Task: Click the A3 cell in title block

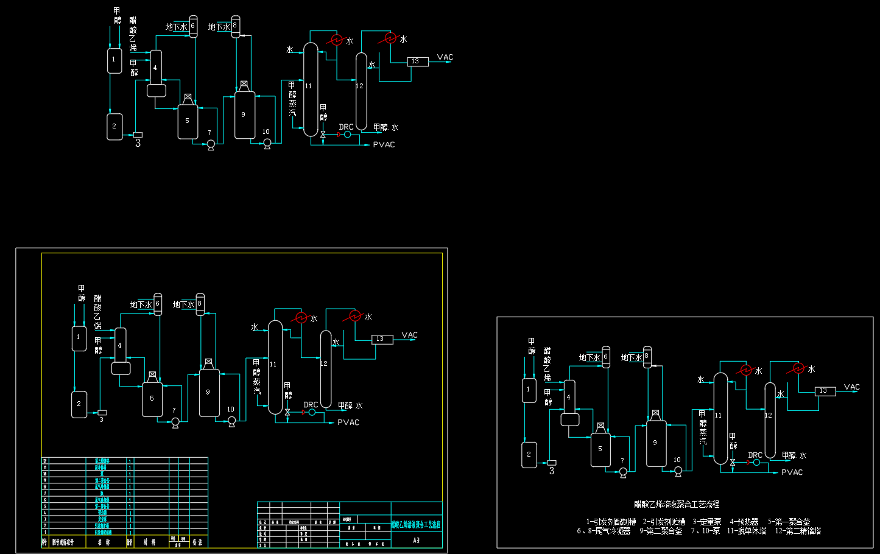Action: pyautogui.click(x=417, y=540)
